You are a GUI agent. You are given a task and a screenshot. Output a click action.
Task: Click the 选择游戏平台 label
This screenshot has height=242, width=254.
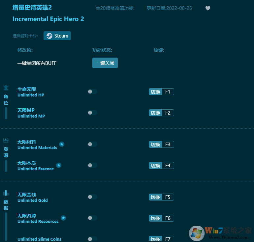25,36
